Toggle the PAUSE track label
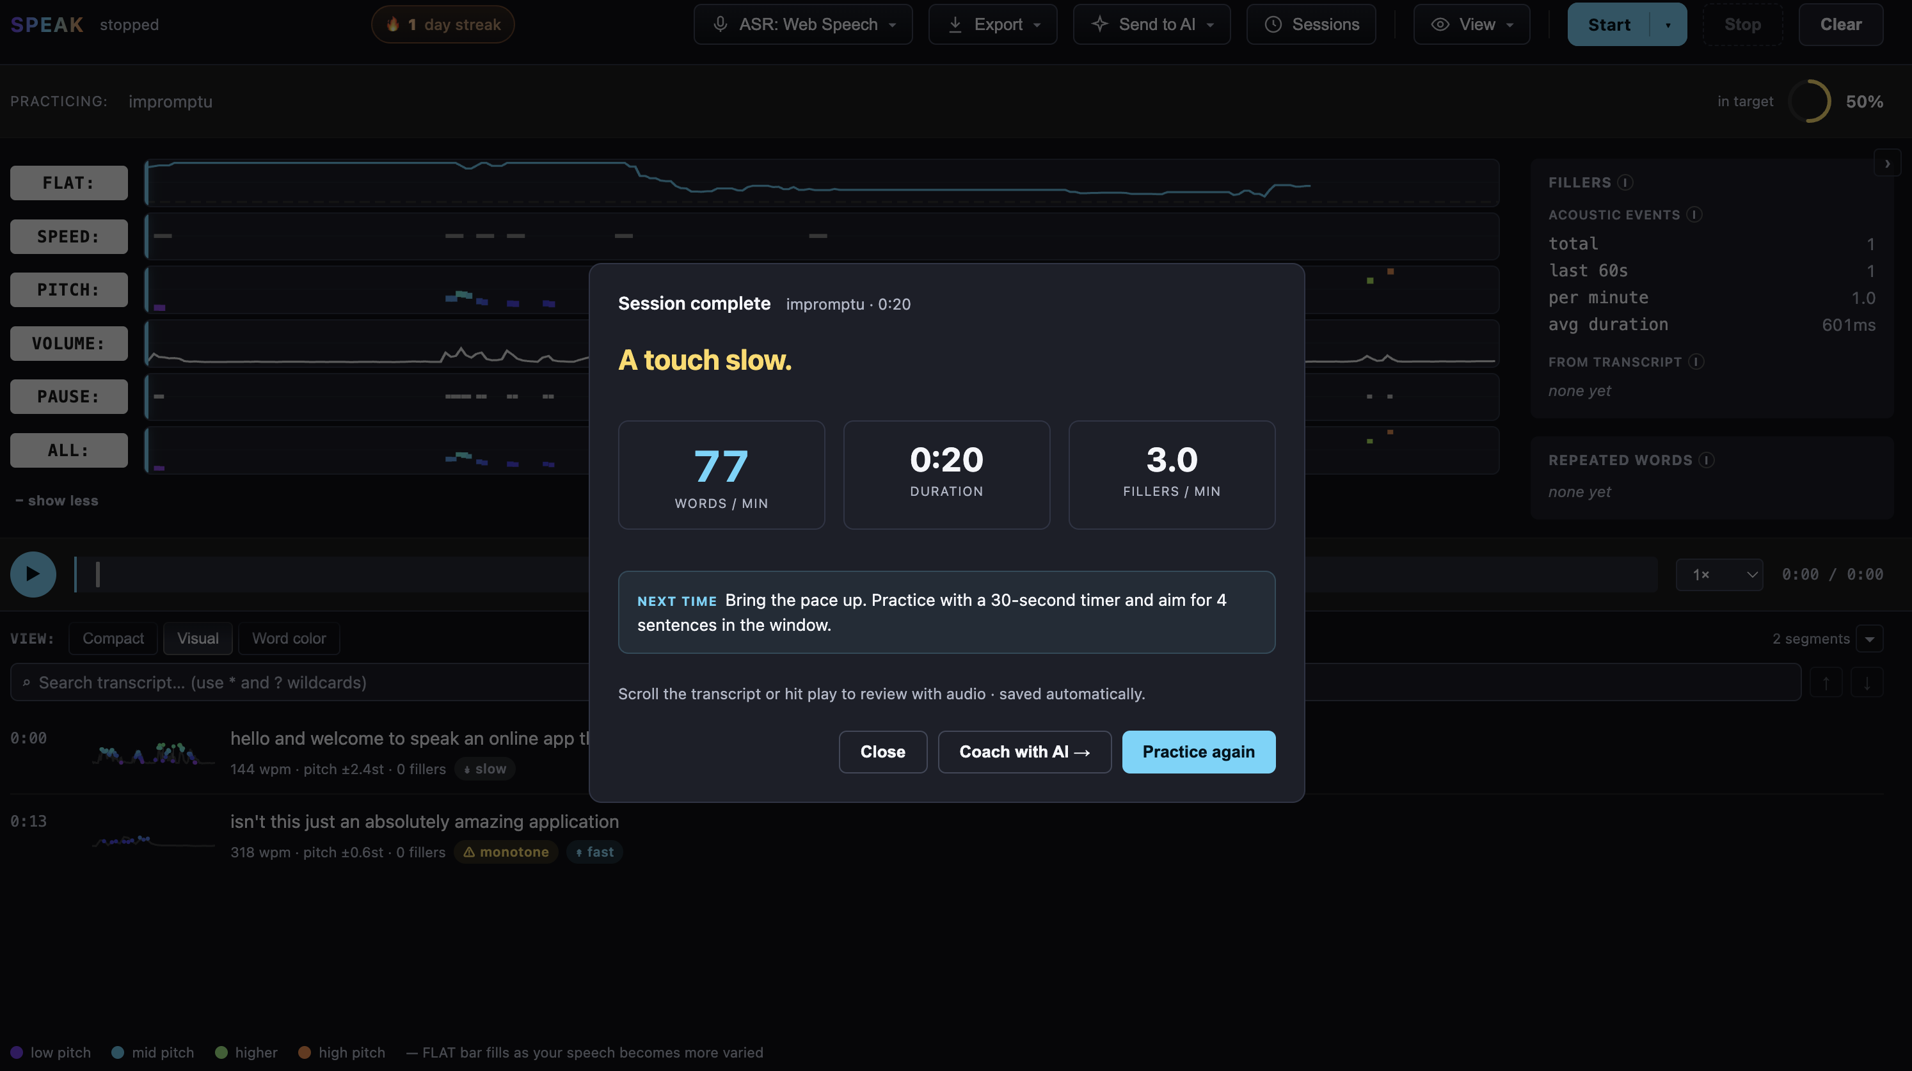The height and width of the screenshot is (1071, 1912). tap(69, 396)
